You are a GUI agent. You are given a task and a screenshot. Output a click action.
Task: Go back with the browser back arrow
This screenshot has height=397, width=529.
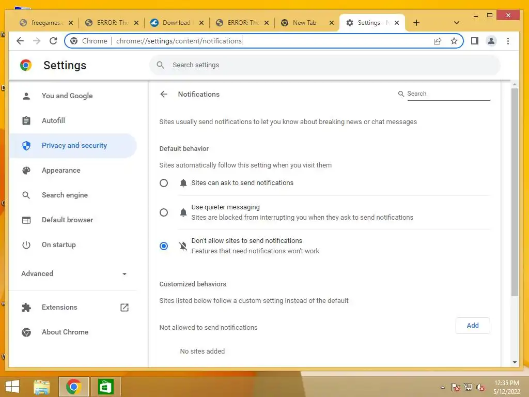(20, 41)
